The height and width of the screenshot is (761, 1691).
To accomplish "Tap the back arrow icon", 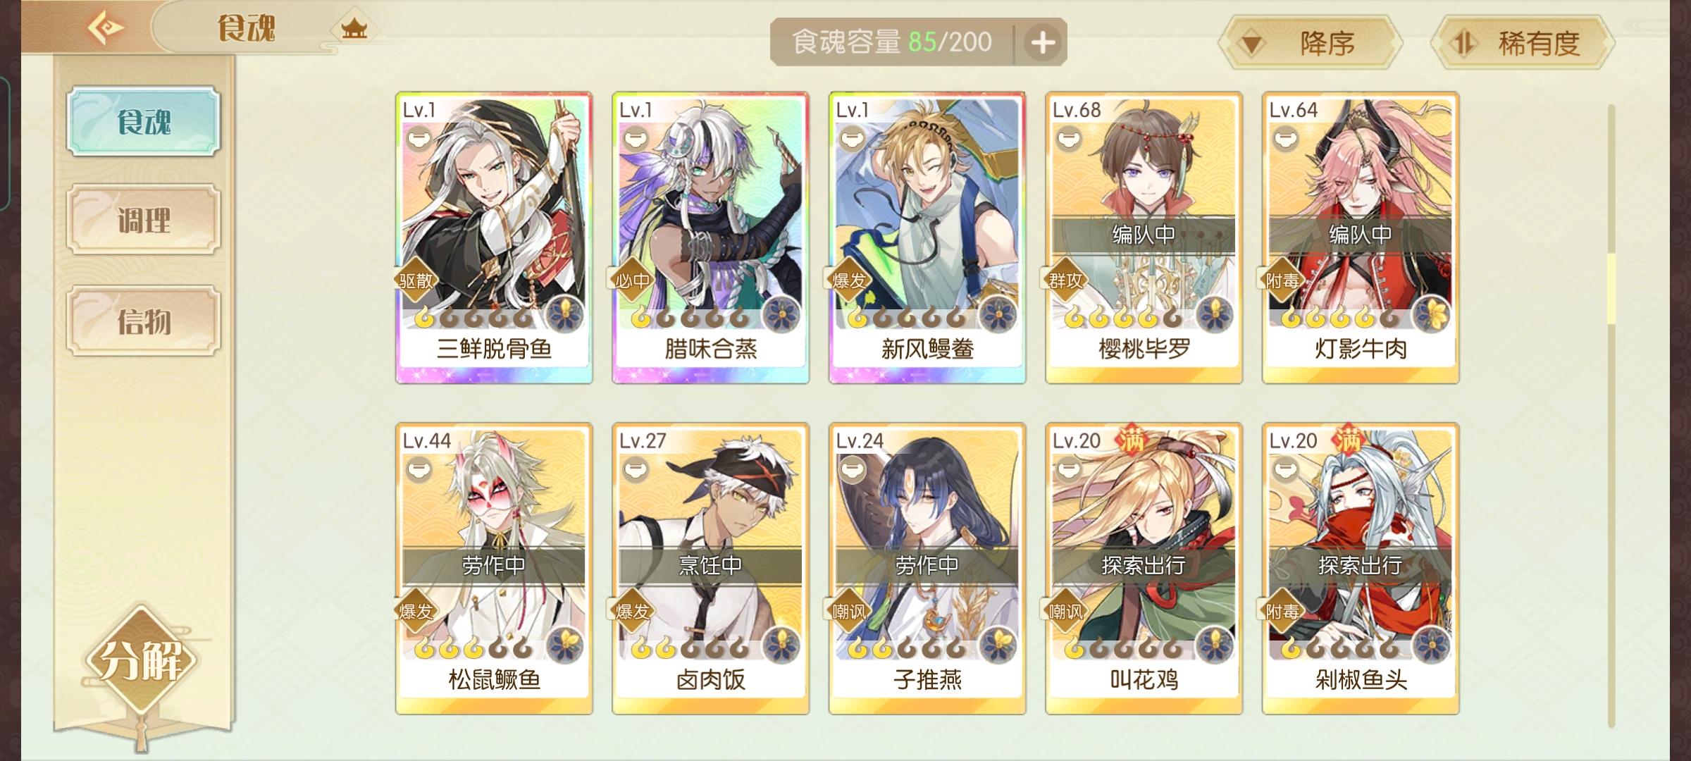I will click(x=106, y=28).
